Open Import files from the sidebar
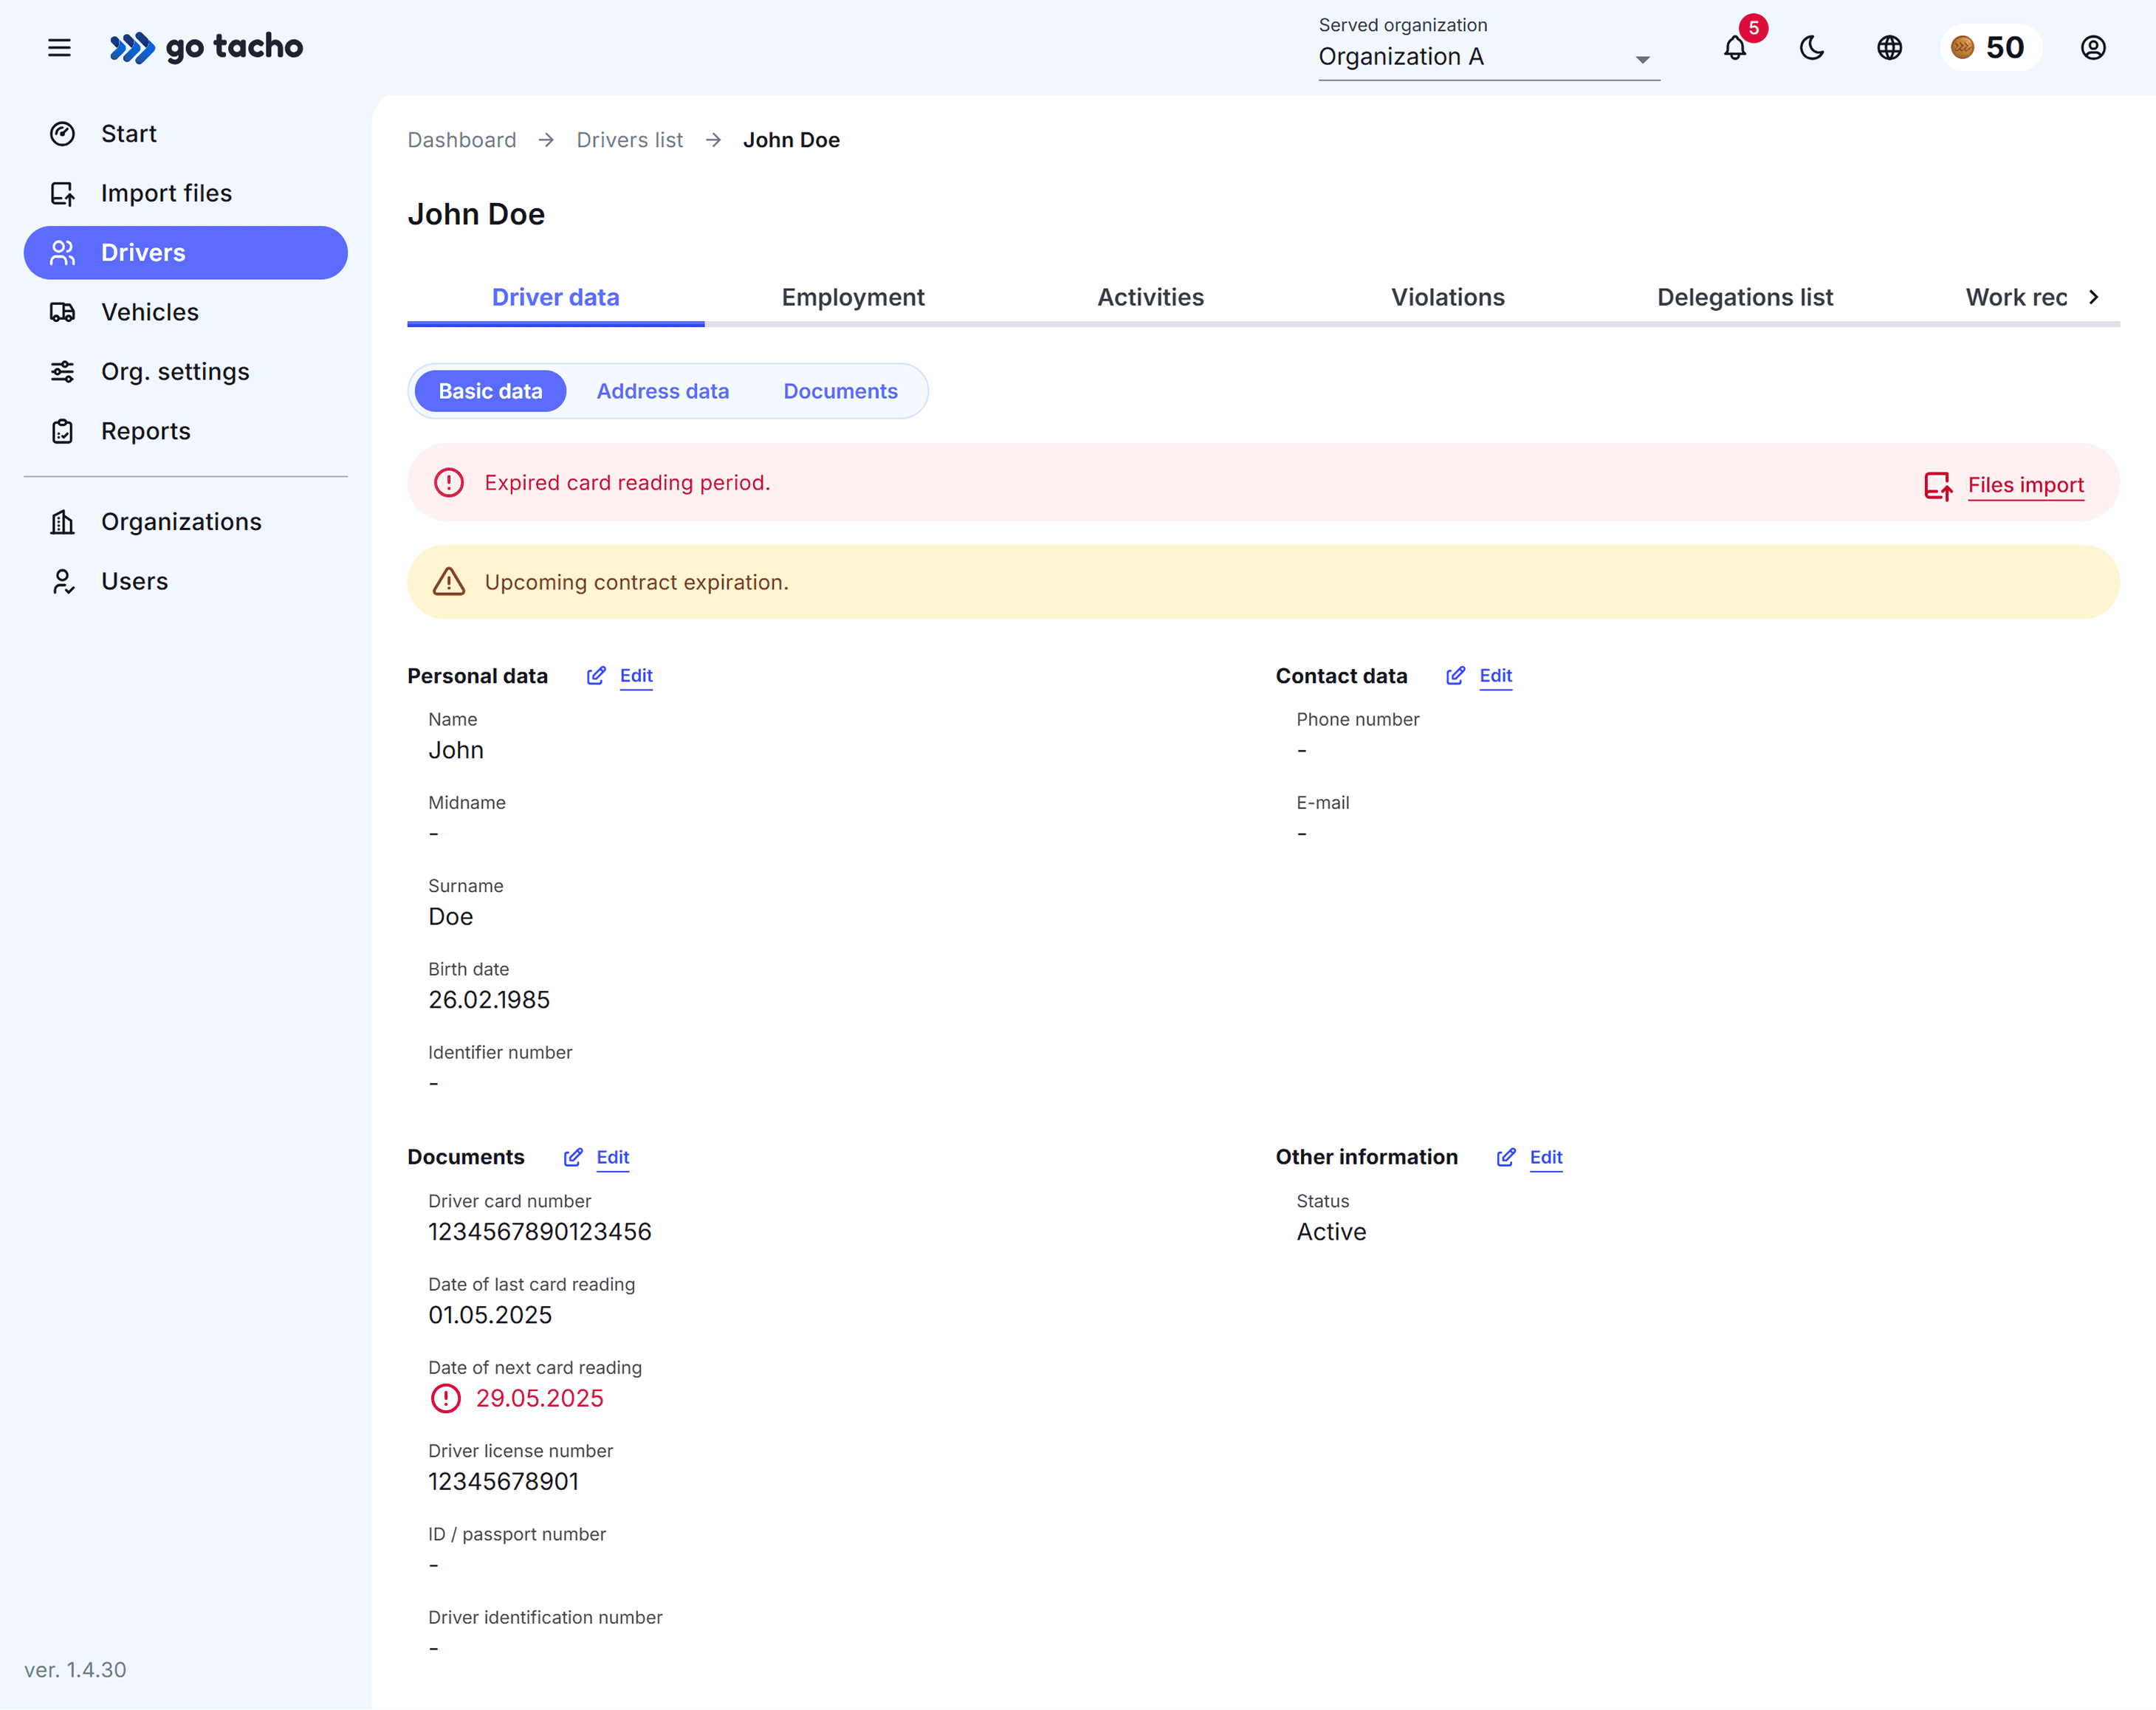Image resolution: width=2156 pixels, height=1710 pixels. click(166, 193)
